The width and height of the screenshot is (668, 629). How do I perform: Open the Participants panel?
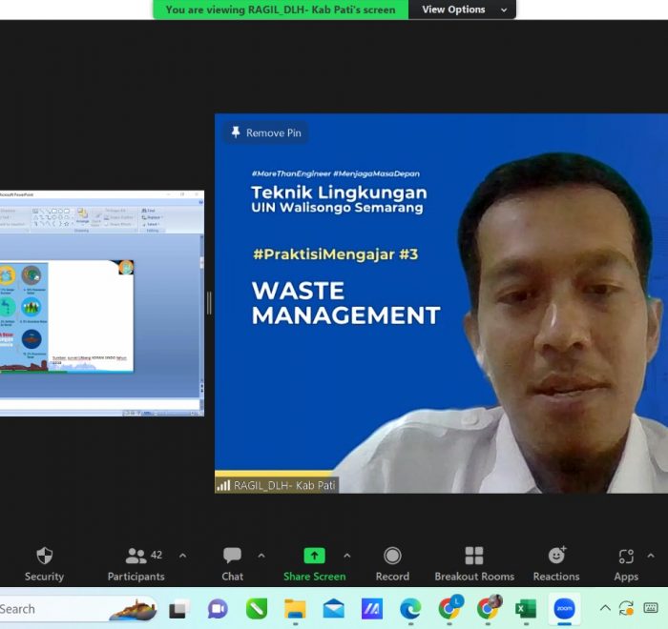[x=136, y=563]
